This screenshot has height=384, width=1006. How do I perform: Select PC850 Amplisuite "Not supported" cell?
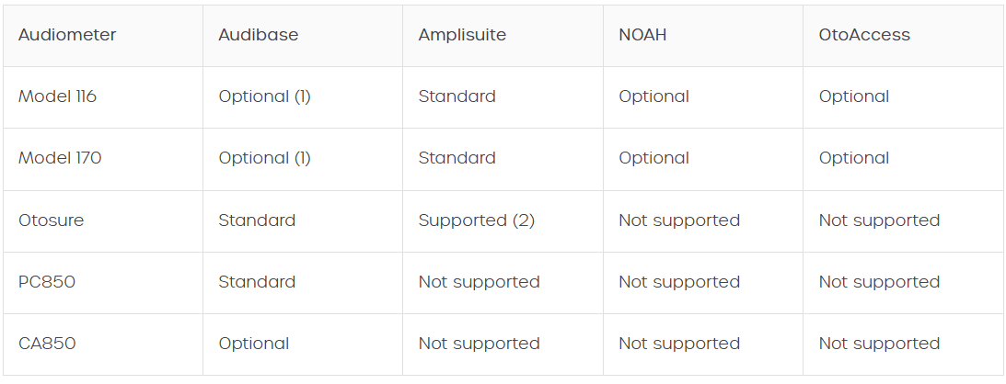(479, 282)
